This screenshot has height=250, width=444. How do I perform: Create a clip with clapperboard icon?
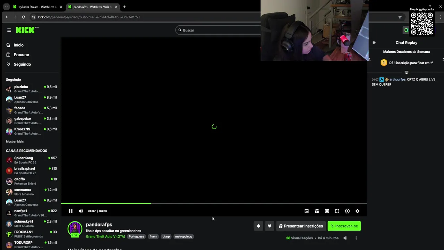pos(317,211)
